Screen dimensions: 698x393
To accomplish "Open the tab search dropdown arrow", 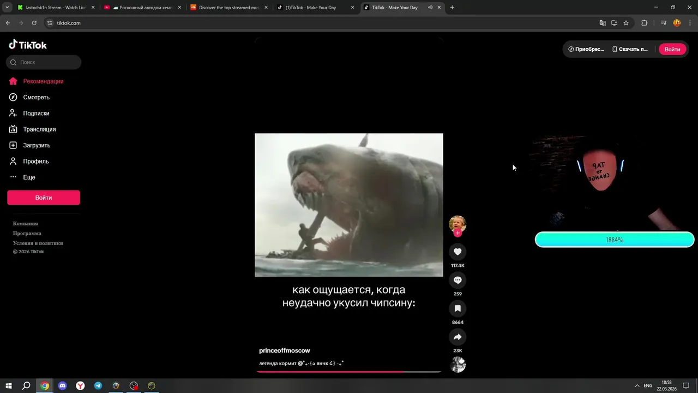I will pos(7,8).
